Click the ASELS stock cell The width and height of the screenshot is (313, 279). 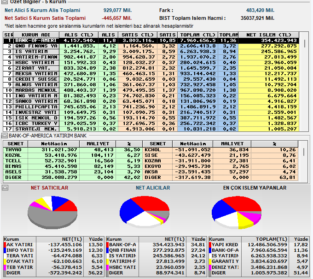tap(15, 172)
